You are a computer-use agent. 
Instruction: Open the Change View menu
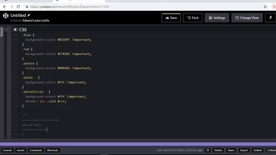[247, 18]
